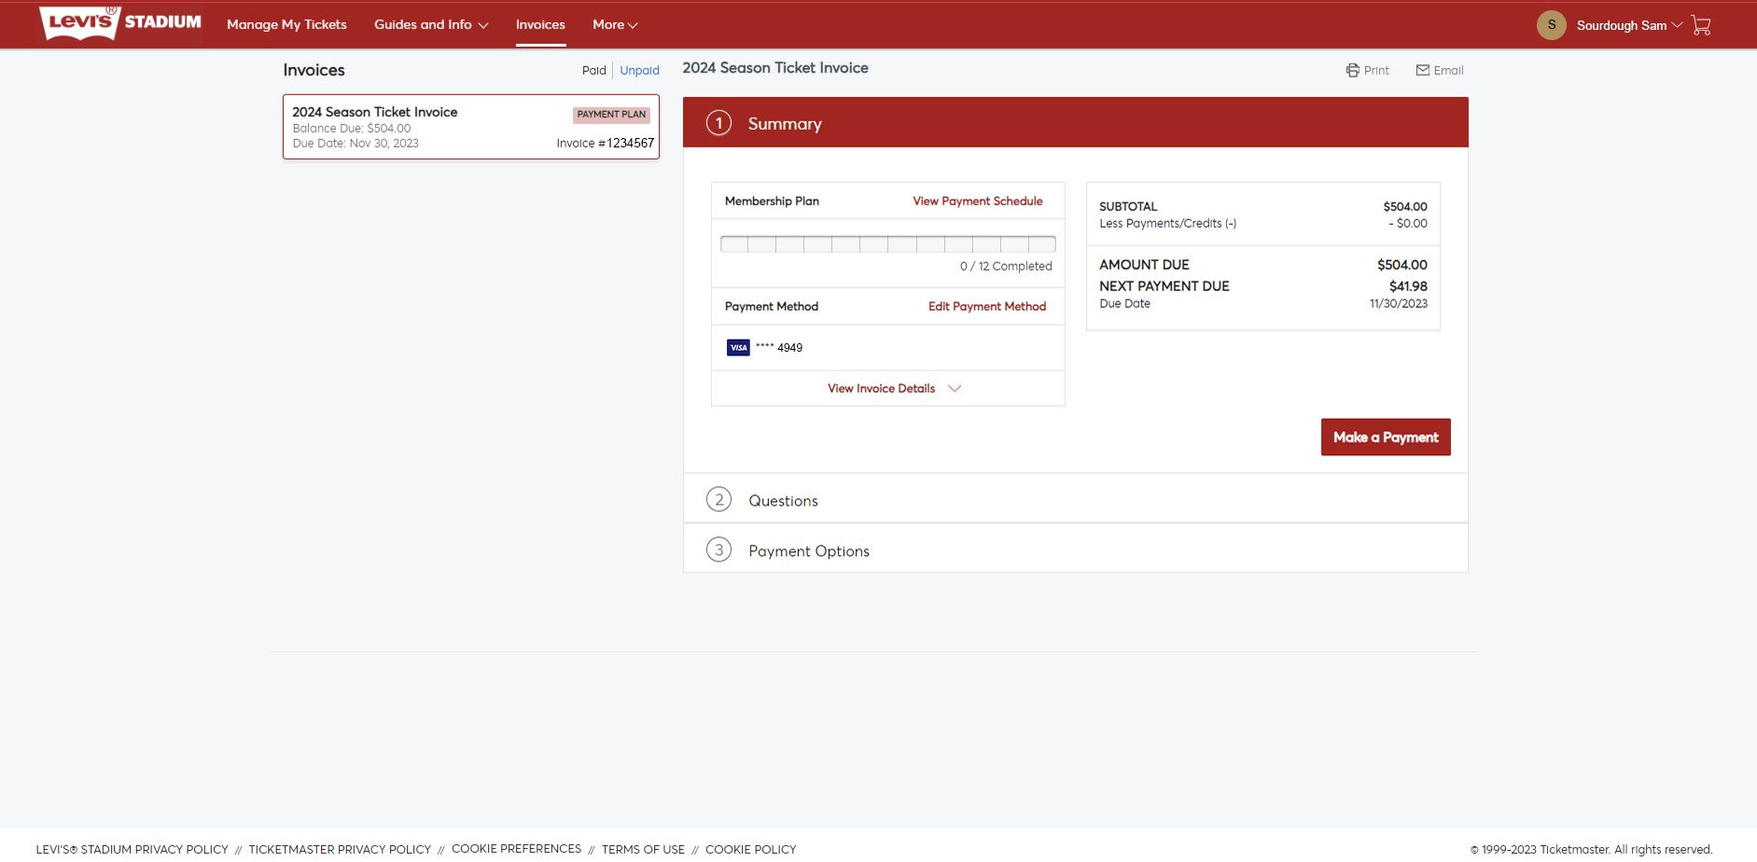Viewport: 1757px width, 862px height.
Task: Expand the Payment Options section
Action: [808, 551]
